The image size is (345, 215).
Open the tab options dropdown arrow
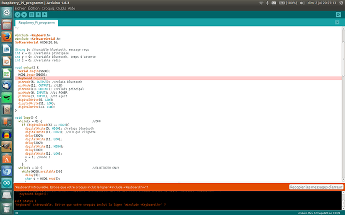click(x=337, y=22)
